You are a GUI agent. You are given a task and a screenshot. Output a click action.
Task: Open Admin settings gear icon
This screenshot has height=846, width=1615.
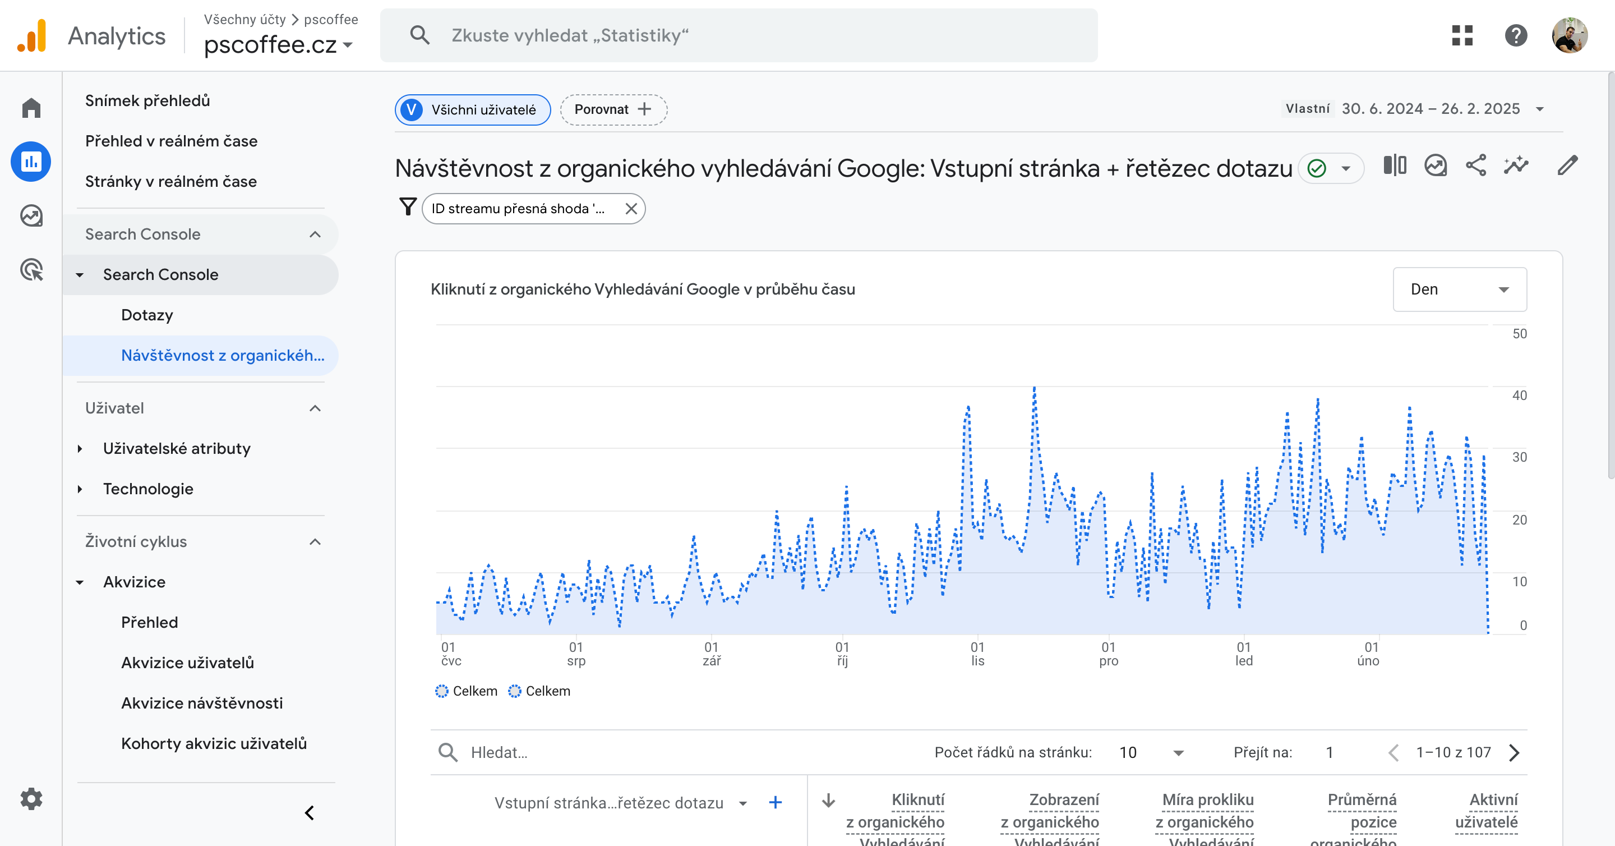click(x=31, y=798)
